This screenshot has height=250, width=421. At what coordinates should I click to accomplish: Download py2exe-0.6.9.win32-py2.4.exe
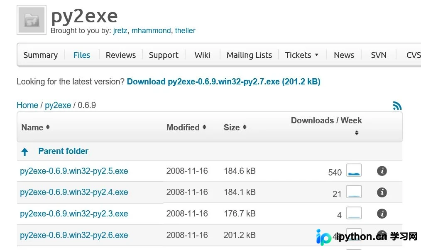(x=74, y=192)
